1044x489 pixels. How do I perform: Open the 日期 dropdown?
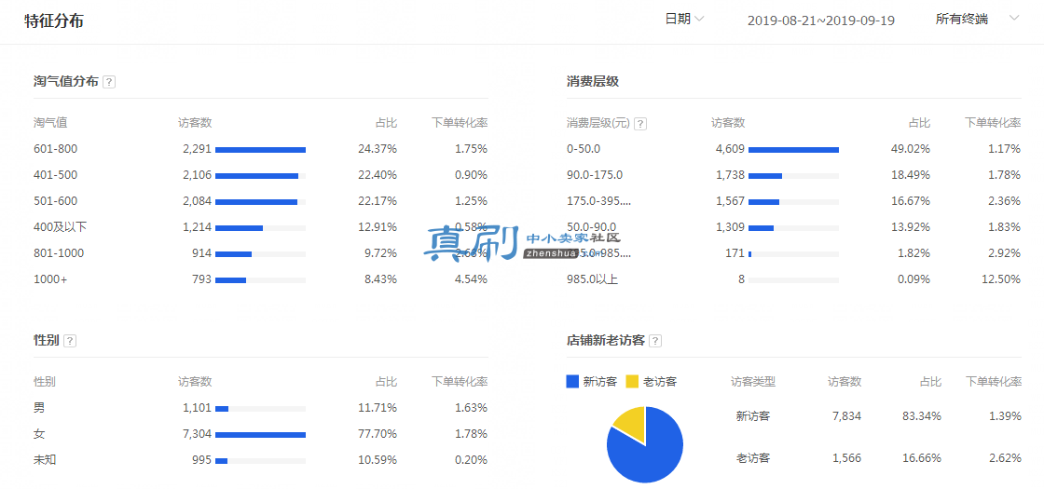click(x=684, y=20)
